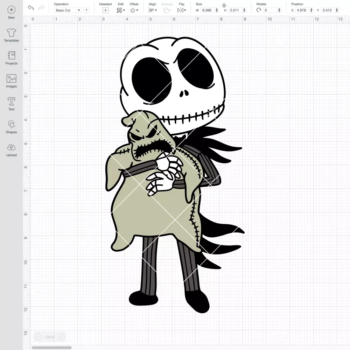Image resolution: width=350 pixels, height=350 pixels.
Task: Expand the Align options
Action: click(x=153, y=10)
